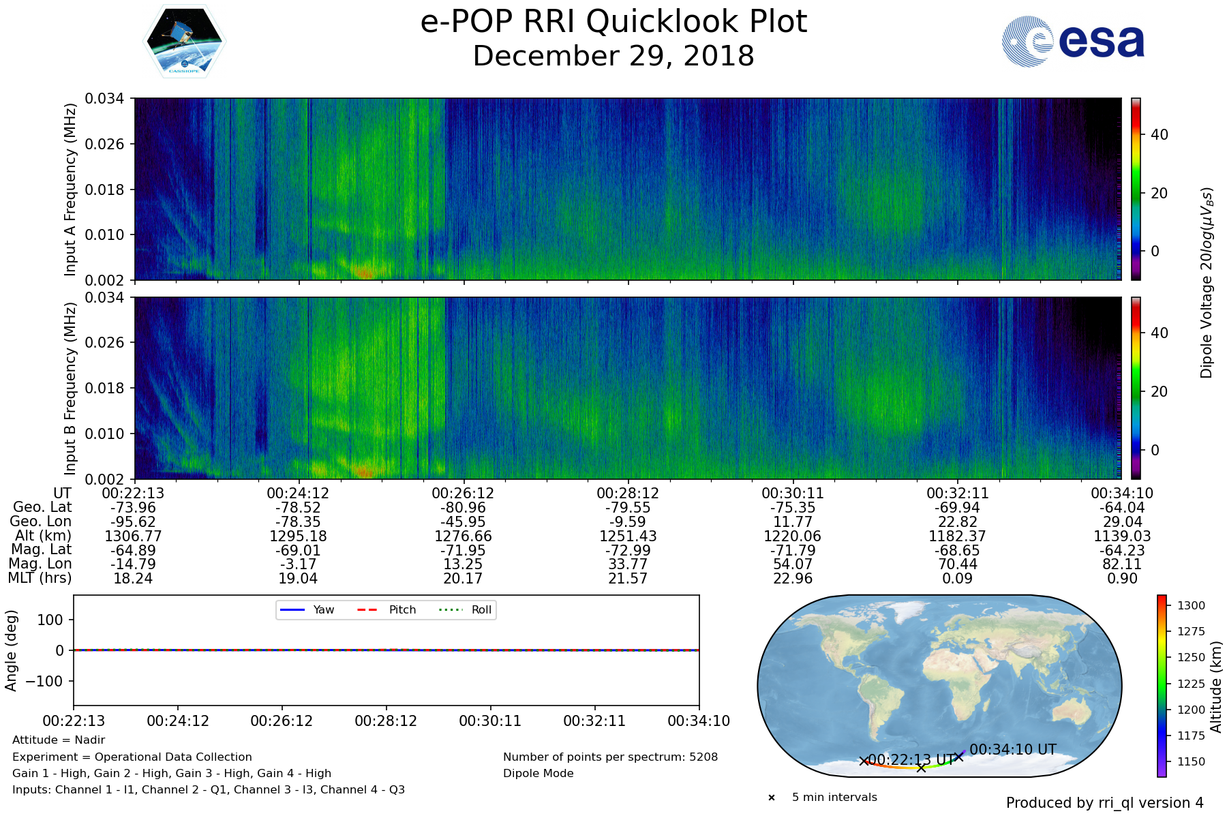
Task: Click the x symbol beside 5 min intervals
Action: [772, 798]
